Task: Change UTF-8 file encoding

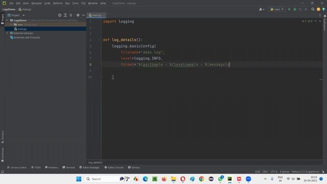Action: (274, 172)
